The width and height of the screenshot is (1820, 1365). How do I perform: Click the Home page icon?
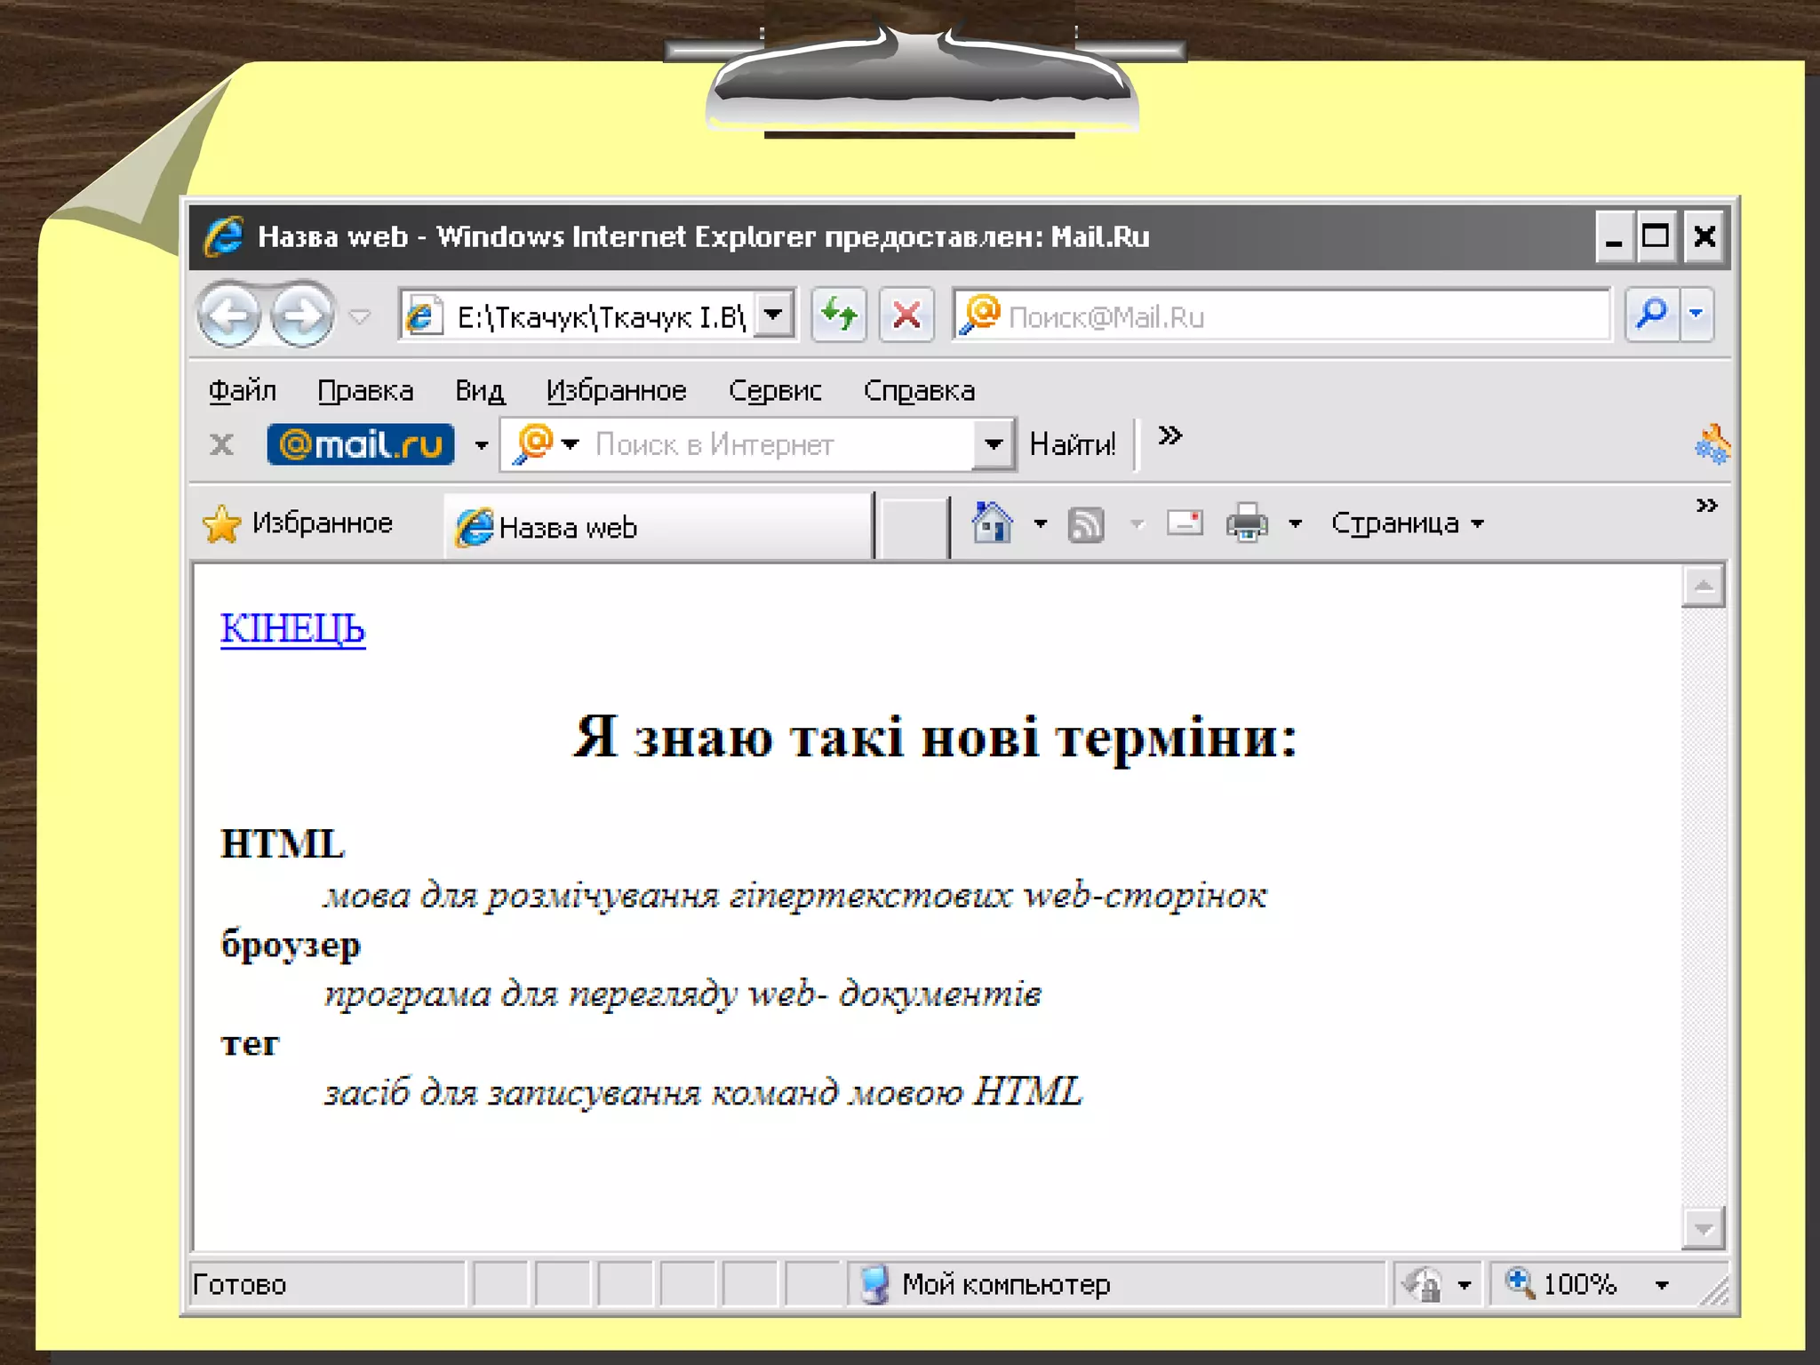tap(992, 523)
